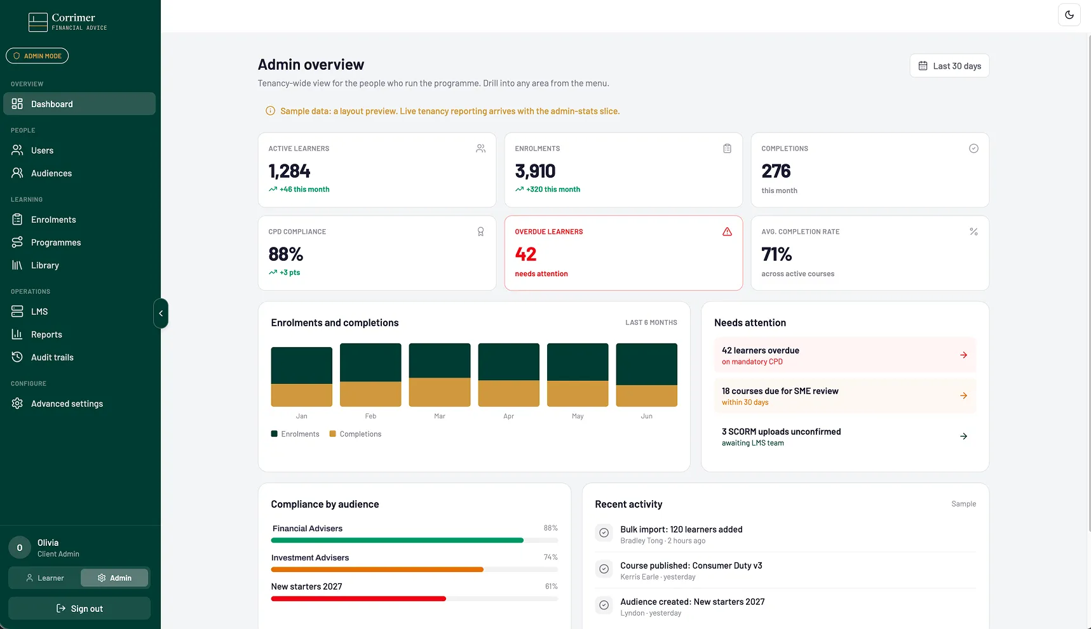1091x629 pixels.
Task: Click the CPD Compliance award badge icon
Action: (x=480, y=232)
